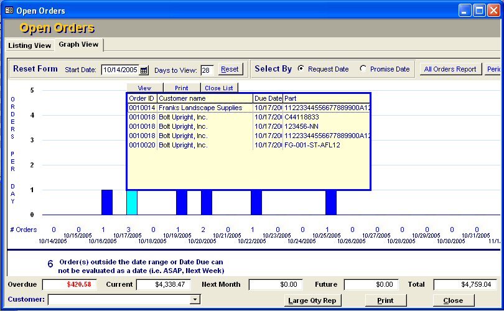The height and width of the screenshot is (311, 504).
Task: Expand the Customer dropdown arrow
Action: [195, 300]
